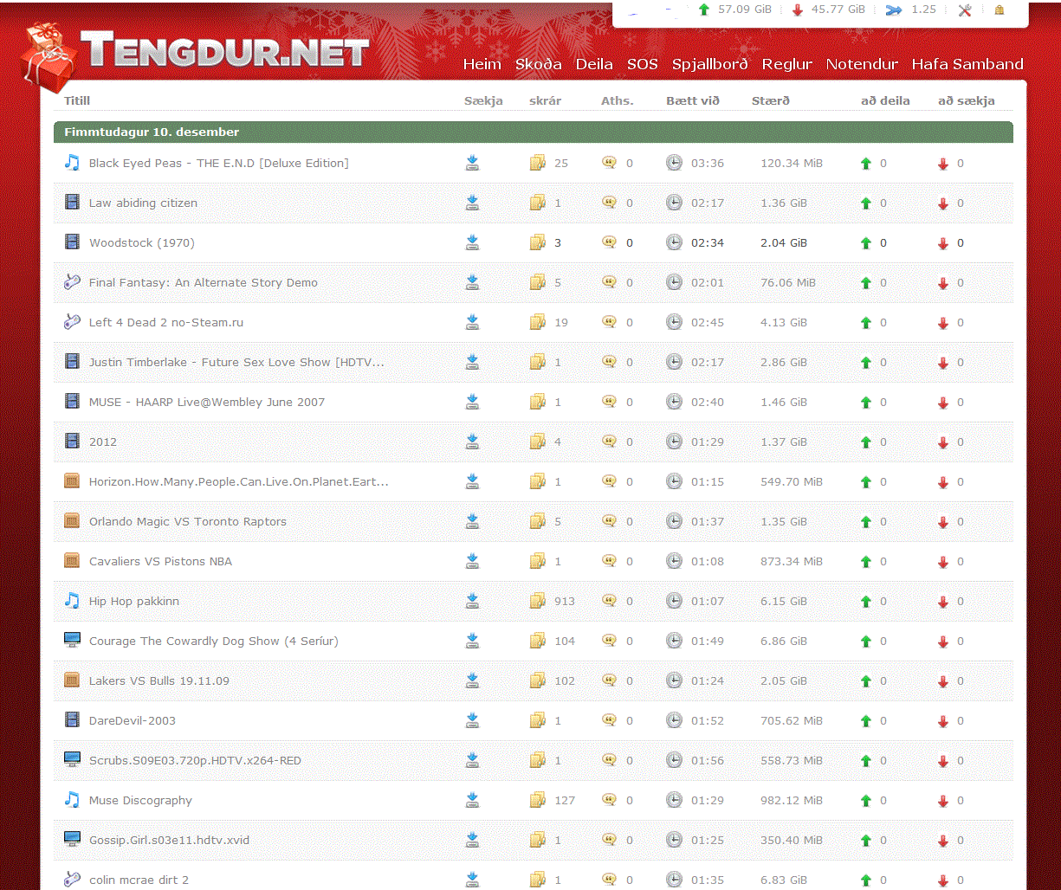Open the Skoða menu item

click(538, 64)
